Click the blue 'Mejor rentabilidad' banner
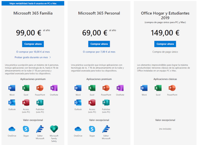197x145 pixels. 33,3
